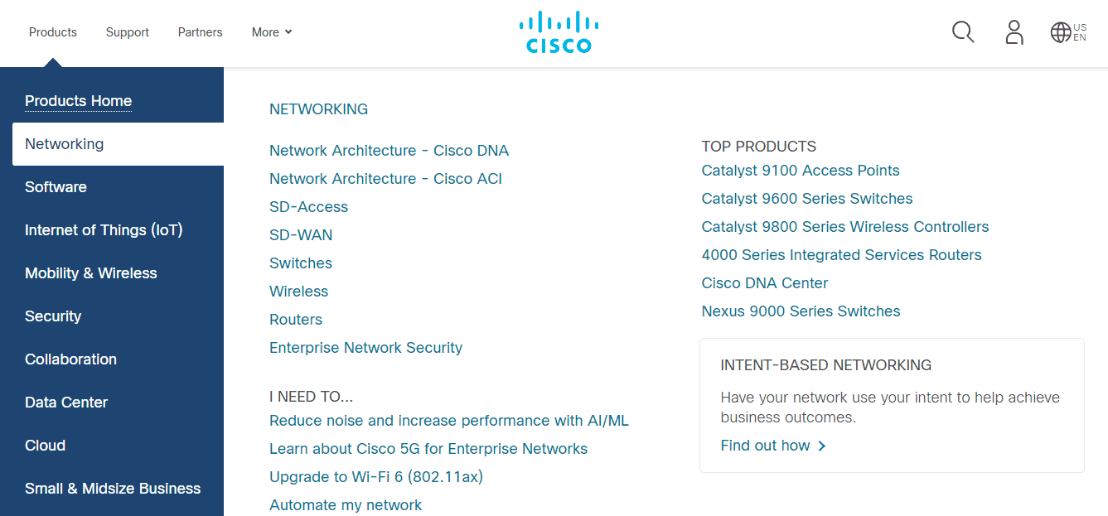Click the user profile icon

click(1014, 31)
